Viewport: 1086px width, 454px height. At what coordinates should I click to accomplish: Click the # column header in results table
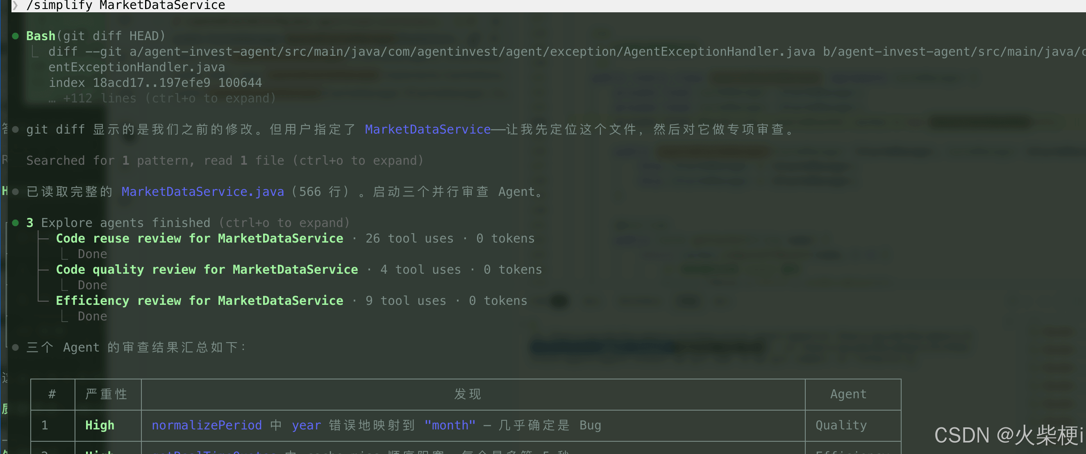tap(52, 394)
